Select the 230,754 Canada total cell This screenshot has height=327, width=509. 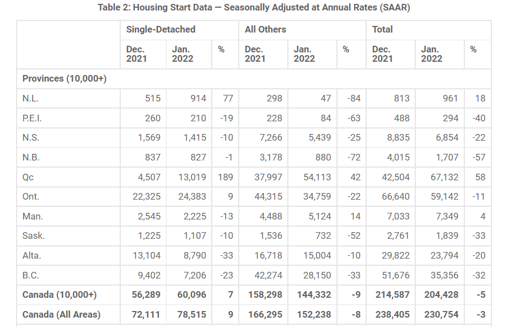[439, 315]
